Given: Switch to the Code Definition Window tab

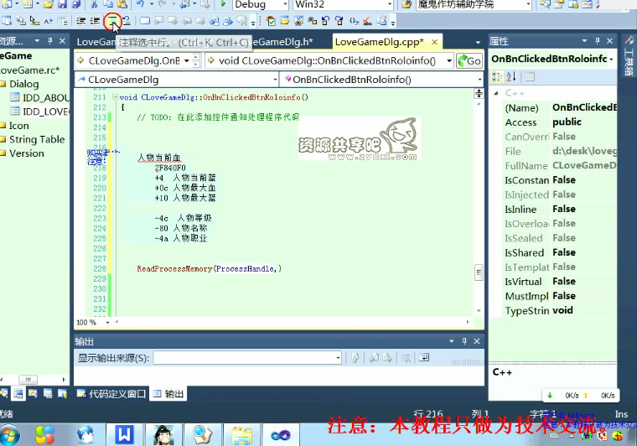Looking at the screenshot, I should pos(111,393).
